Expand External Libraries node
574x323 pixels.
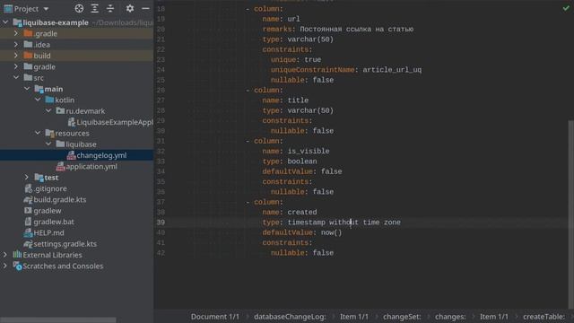[5, 255]
